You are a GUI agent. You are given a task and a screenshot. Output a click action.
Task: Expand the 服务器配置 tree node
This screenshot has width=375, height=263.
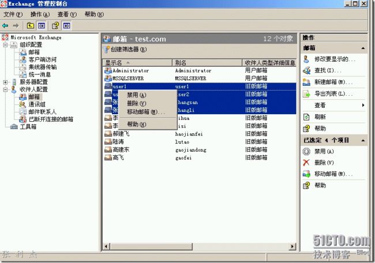tap(5, 82)
